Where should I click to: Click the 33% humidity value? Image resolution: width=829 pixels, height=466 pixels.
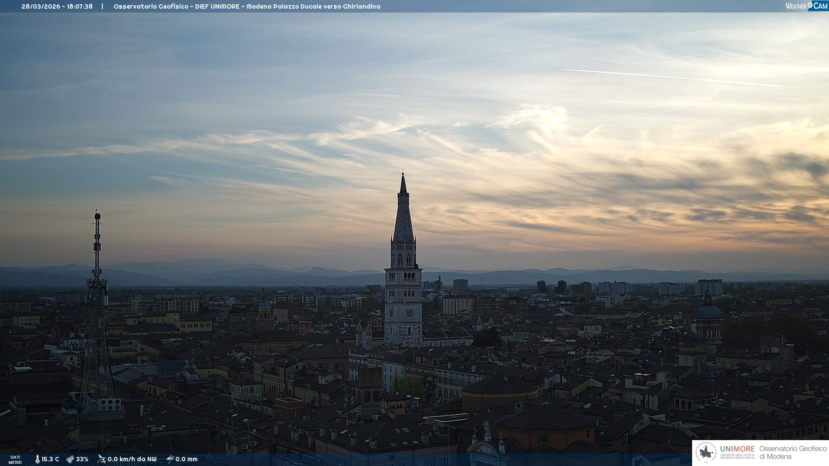coord(82,460)
